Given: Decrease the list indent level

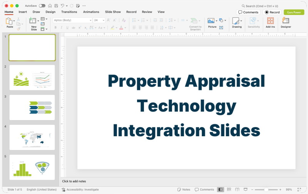Looking at the screenshot, I should pos(155,20).
